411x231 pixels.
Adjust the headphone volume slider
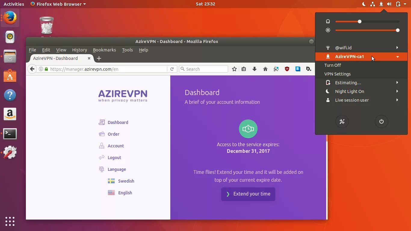(367, 22)
